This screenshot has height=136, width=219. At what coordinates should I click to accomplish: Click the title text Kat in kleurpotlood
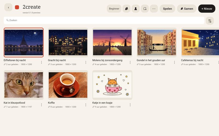click(15, 103)
